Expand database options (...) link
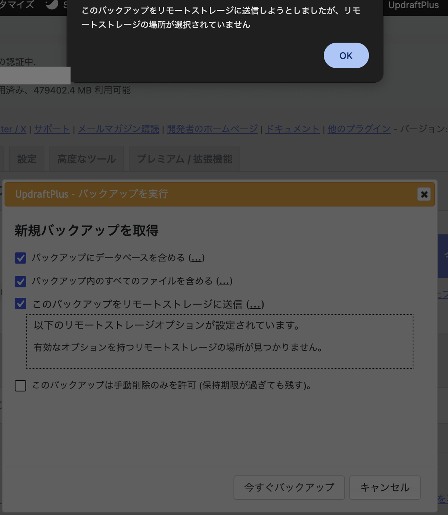This screenshot has height=515, width=448. click(196, 258)
